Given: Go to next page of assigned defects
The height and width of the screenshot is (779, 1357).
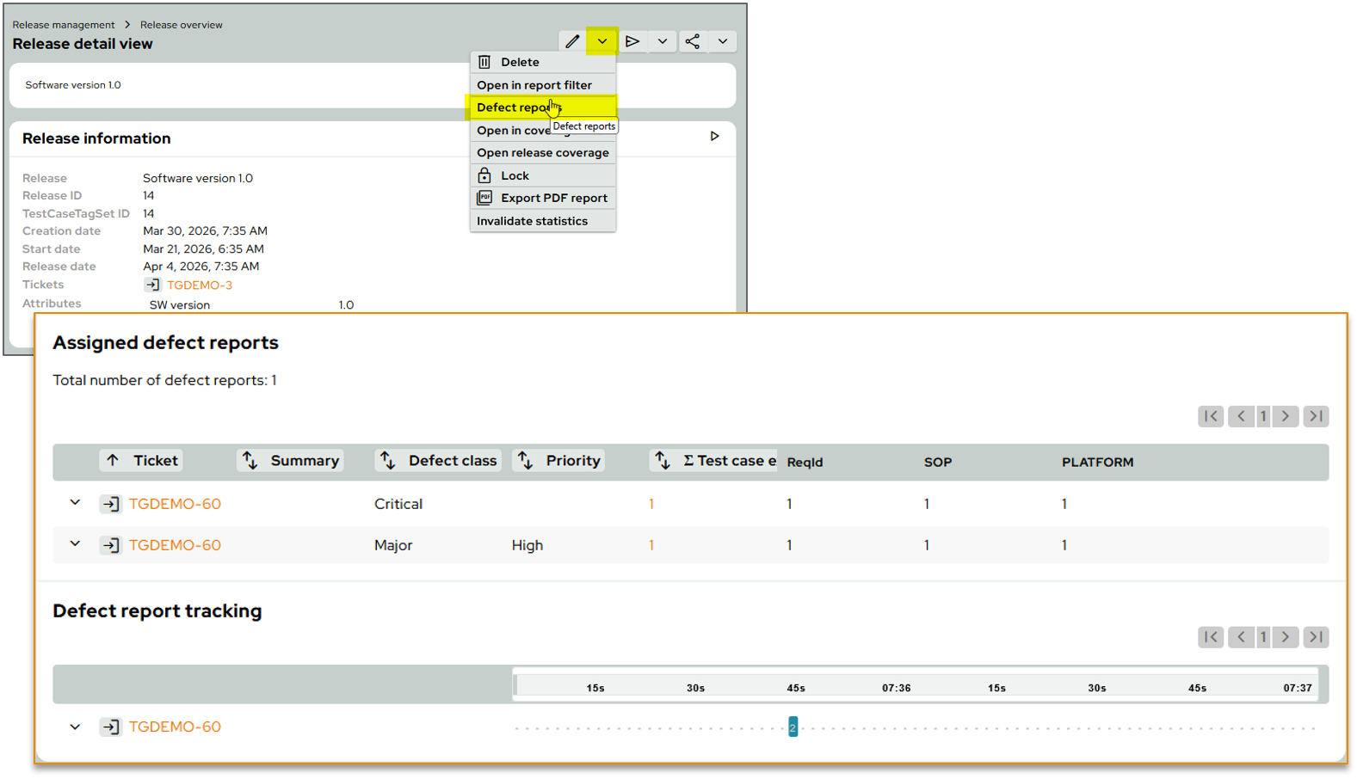Looking at the screenshot, I should coord(1286,416).
